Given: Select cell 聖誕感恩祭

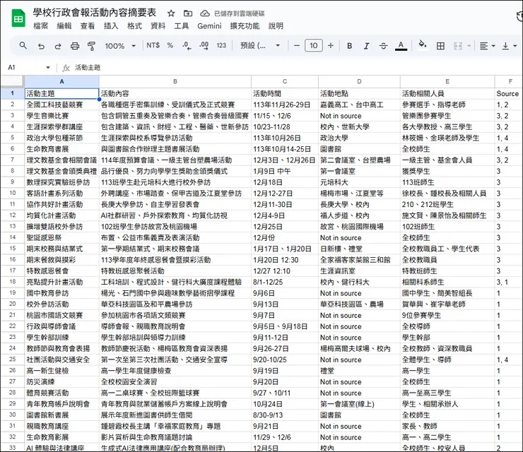Looking at the screenshot, I should (x=61, y=238).
